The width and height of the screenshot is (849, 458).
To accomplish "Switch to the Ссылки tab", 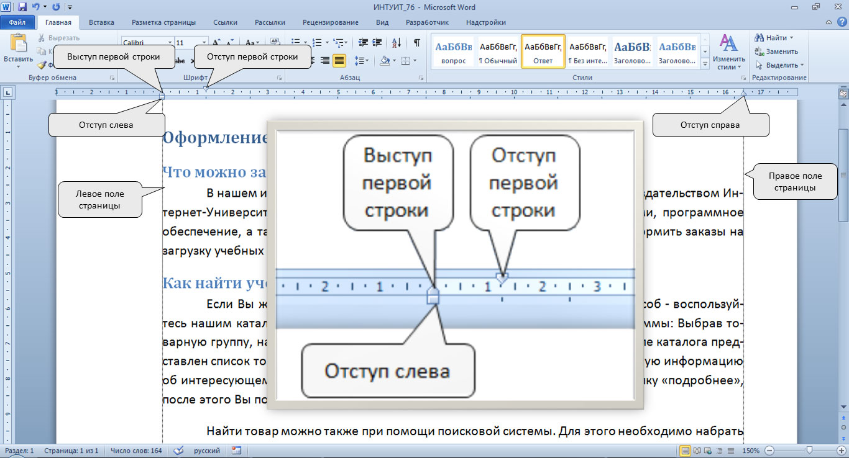I will [x=225, y=22].
